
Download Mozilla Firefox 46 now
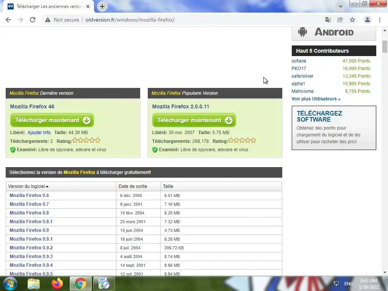(x=52, y=120)
